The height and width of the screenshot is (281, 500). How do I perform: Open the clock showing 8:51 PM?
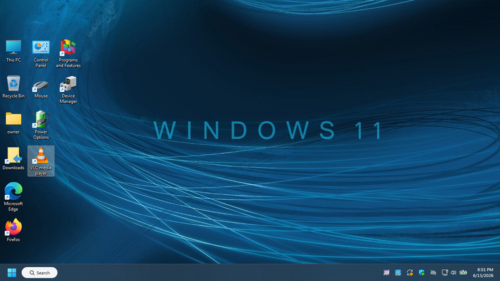pos(483,273)
